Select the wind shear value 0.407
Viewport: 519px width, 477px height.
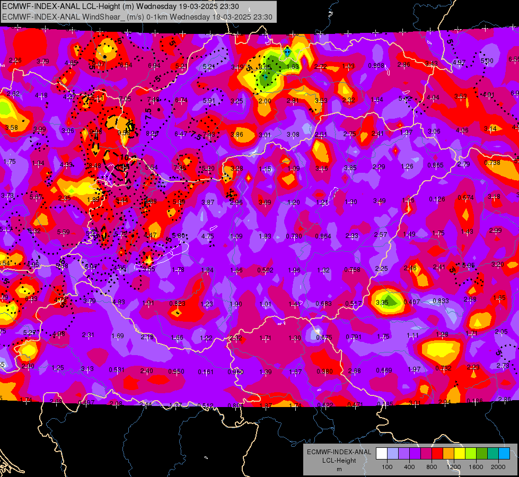[412, 302]
